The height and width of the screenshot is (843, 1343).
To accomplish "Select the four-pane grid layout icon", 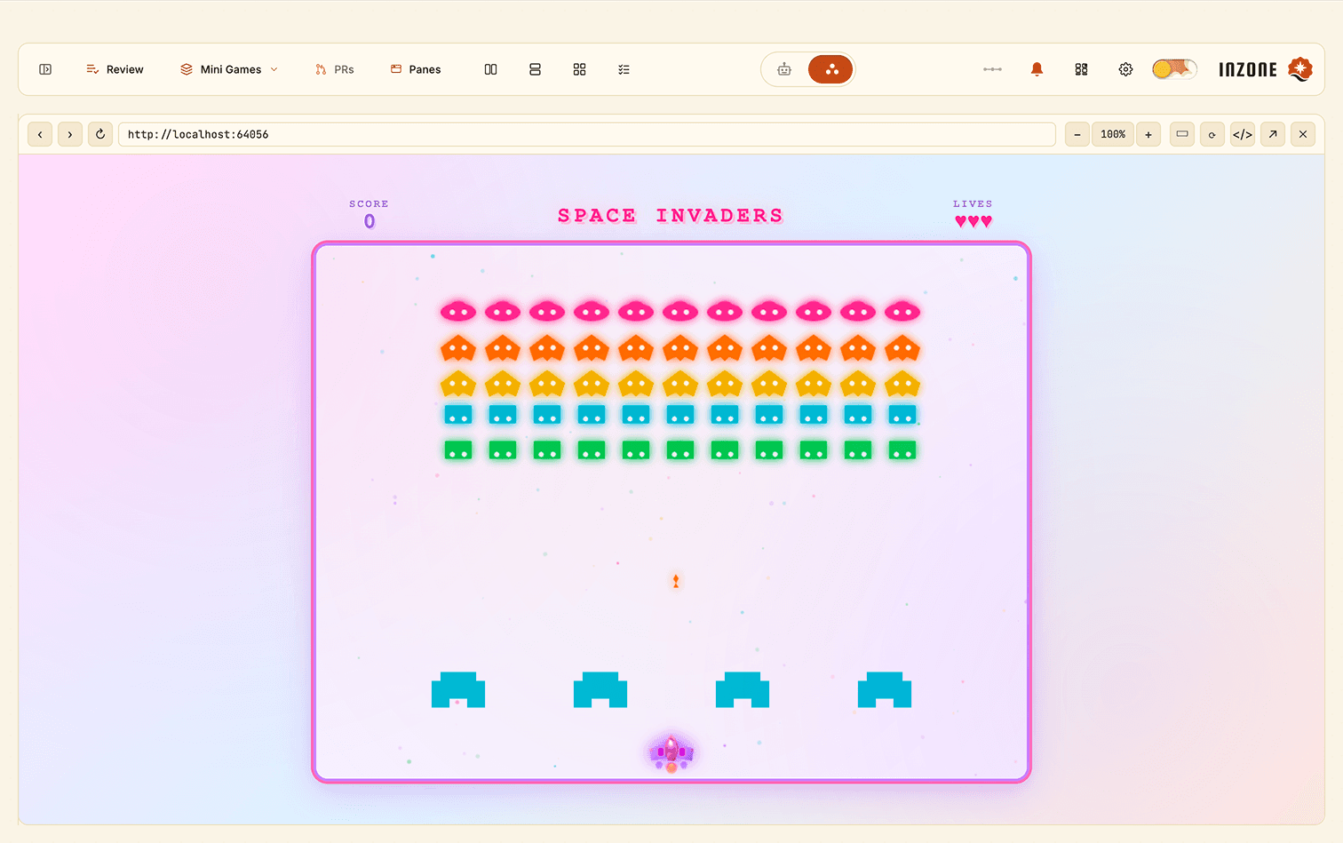I will (579, 69).
